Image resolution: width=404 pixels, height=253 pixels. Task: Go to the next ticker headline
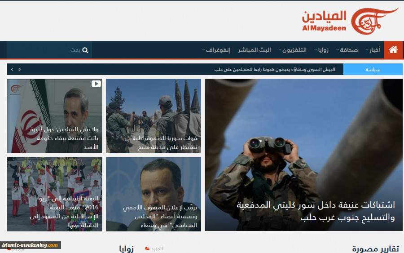click(x=12, y=69)
